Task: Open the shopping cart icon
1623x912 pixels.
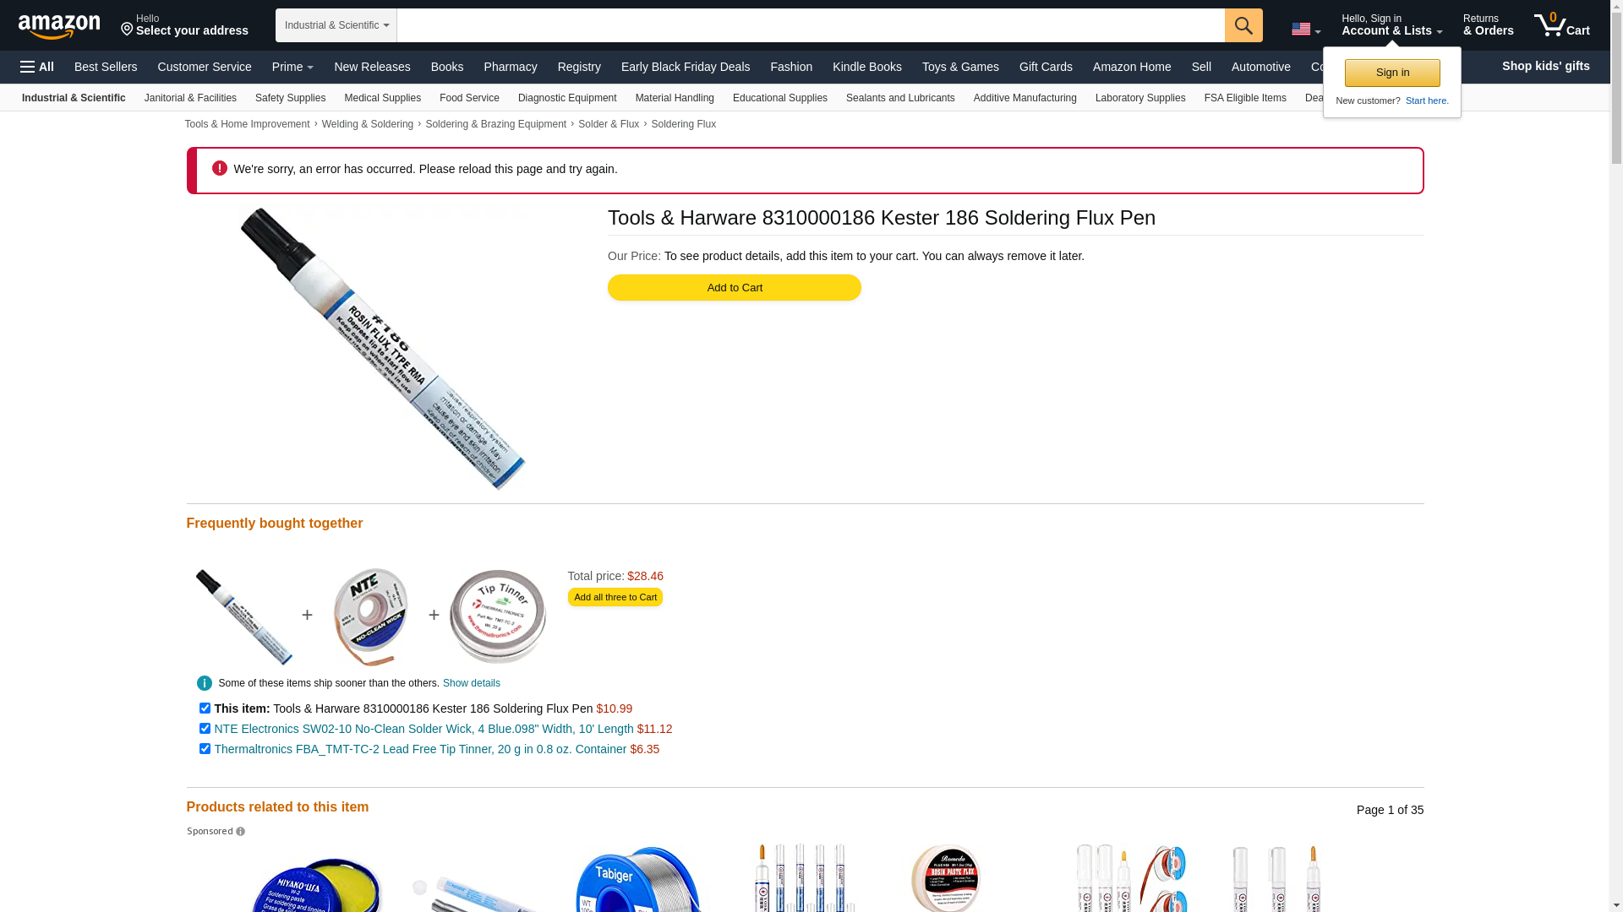Action: 1562,25
